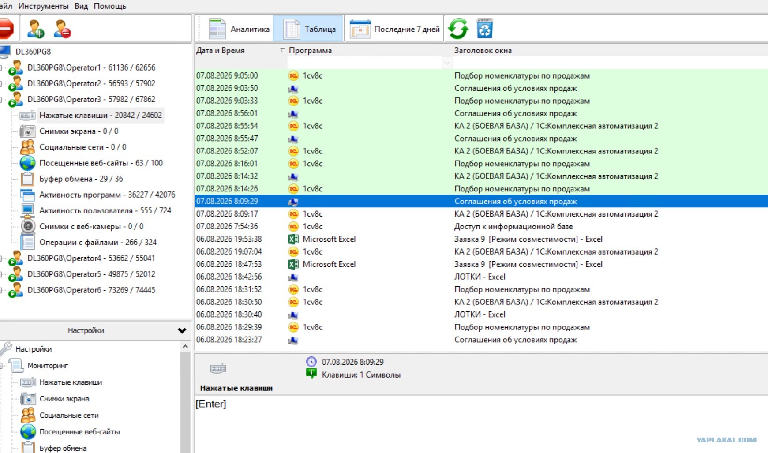
Task: Click the up arrow of settings scrollbar
Action: point(185,347)
